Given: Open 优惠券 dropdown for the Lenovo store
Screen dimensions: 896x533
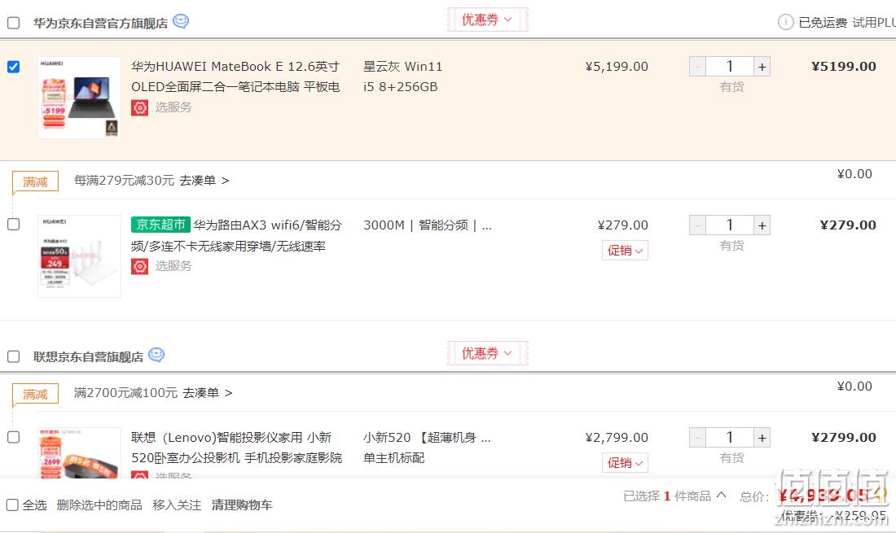Looking at the screenshot, I should pos(487,353).
